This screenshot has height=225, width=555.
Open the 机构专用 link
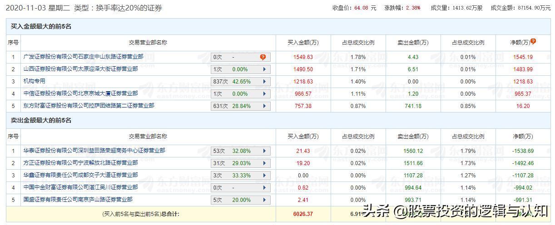pos(34,81)
